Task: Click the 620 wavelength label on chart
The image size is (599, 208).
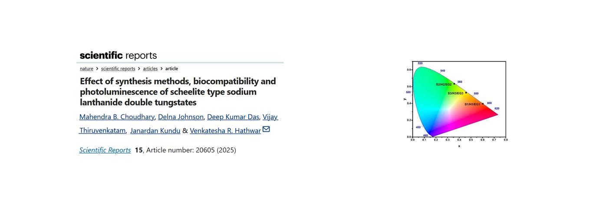Action: [x=497, y=108]
